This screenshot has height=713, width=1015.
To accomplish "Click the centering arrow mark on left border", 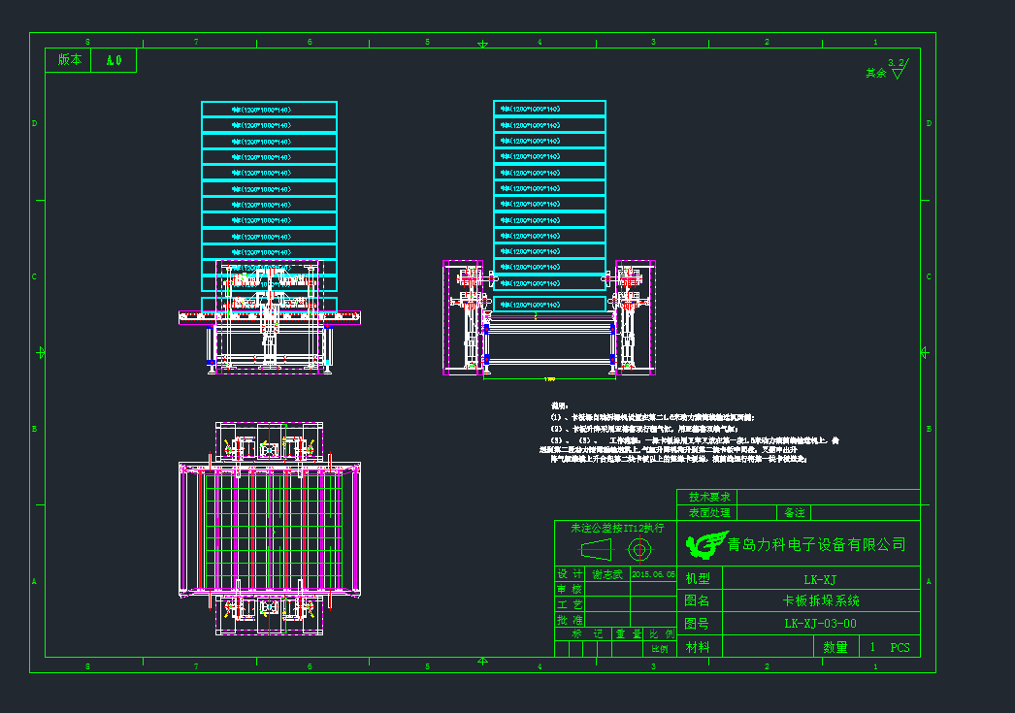I will coord(40,352).
